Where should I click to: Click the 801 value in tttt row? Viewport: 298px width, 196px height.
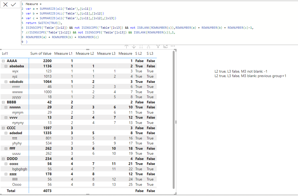click(48, 138)
